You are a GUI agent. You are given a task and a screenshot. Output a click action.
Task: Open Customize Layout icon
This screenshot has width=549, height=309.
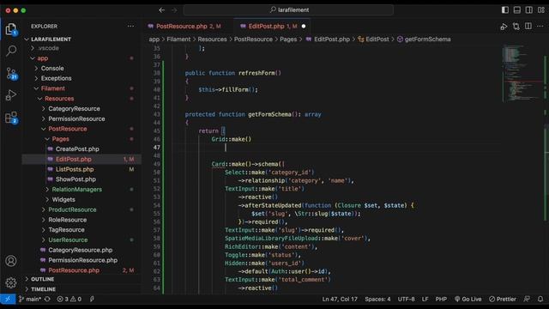541,9
